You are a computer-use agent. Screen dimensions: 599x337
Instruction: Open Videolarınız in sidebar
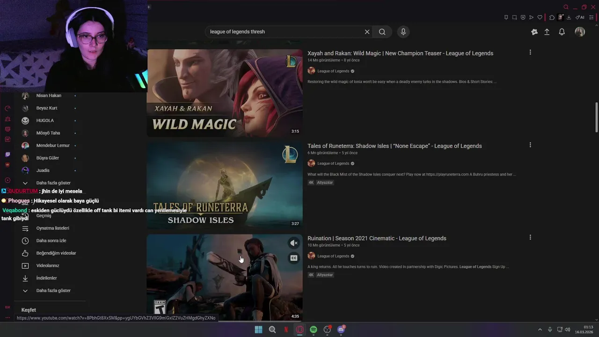click(48, 266)
